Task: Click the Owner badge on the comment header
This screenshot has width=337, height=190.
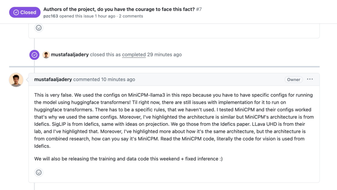Action: pos(294,80)
